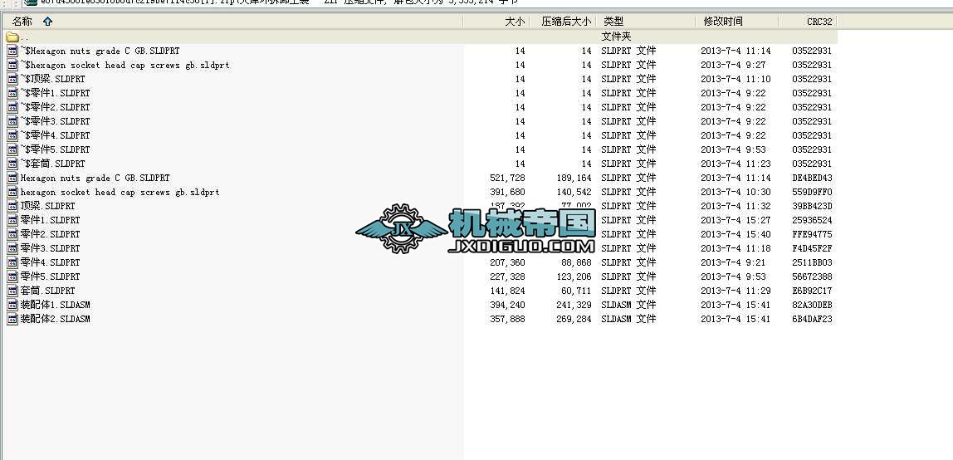
Task: Select the file name ~$Hexagon nuts grade C GB.SLDPRT
Action: [100, 51]
